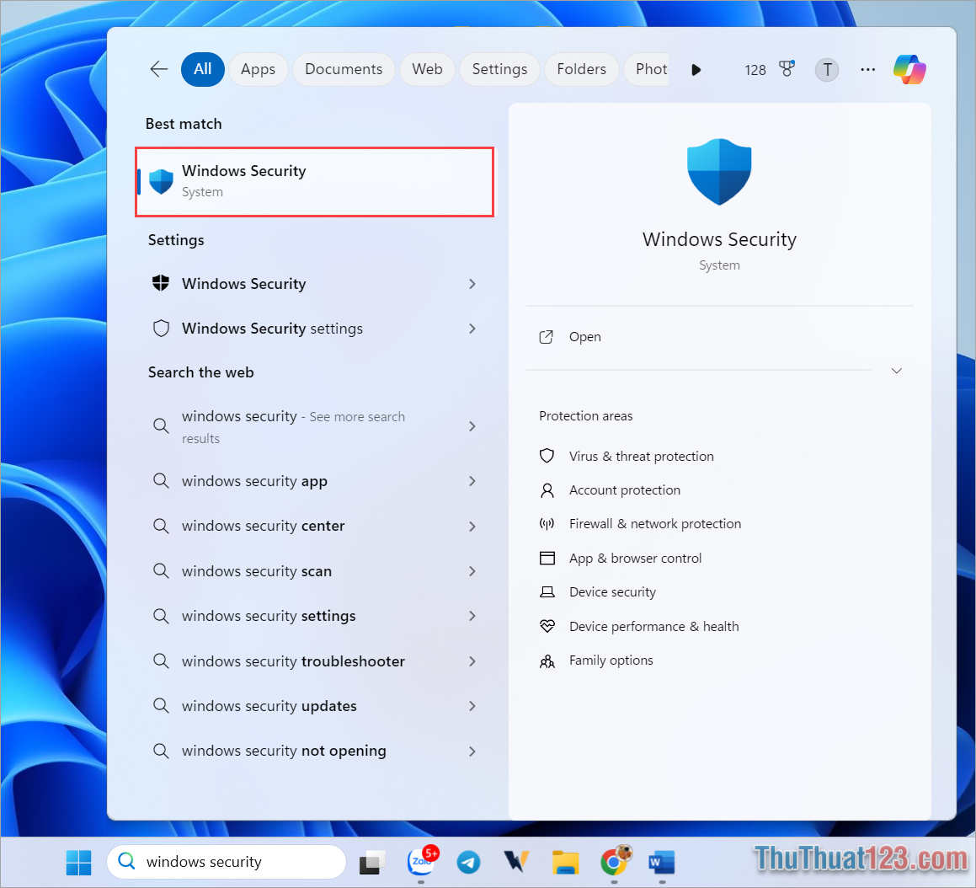
Task: Open the Copilot icon in search header
Action: (909, 69)
